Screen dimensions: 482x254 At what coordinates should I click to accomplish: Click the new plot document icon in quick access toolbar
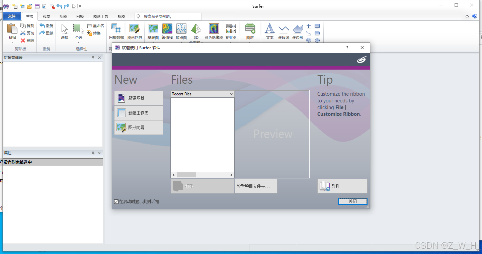pyautogui.click(x=15, y=6)
